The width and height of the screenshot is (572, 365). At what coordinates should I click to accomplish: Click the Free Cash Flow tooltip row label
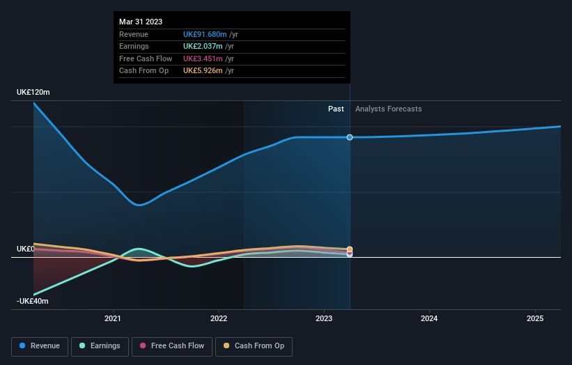click(x=146, y=59)
